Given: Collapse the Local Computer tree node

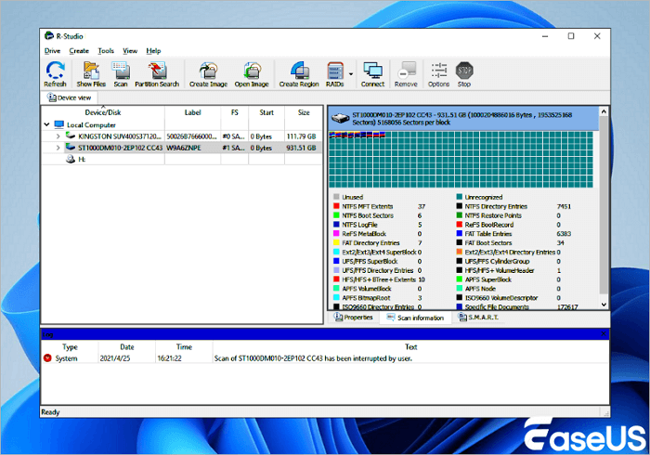Looking at the screenshot, I should point(46,123).
